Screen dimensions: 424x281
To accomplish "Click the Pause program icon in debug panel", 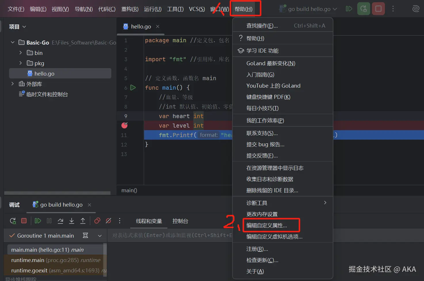I will click(49, 221).
